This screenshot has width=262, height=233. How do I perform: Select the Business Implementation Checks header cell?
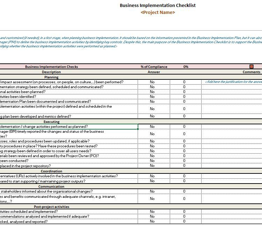[x=51, y=67]
